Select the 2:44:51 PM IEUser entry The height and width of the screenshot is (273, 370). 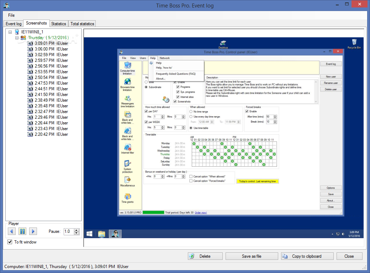click(51, 89)
